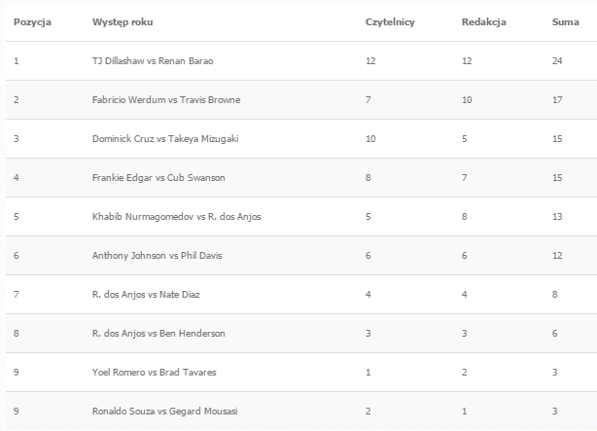Click the Suma value 17 for Werdum fight
The height and width of the screenshot is (431, 597).
pos(557,100)
